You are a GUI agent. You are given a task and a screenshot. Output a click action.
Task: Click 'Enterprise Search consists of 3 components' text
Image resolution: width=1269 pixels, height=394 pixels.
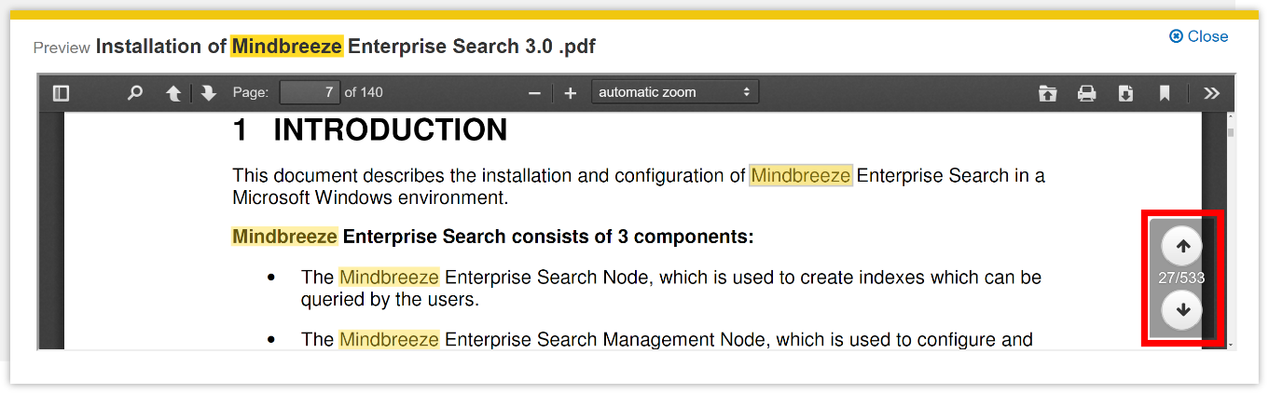coord(548,237)
